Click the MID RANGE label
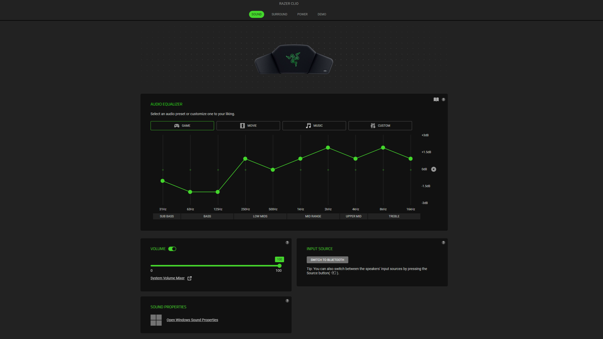 tap(313, 216)
